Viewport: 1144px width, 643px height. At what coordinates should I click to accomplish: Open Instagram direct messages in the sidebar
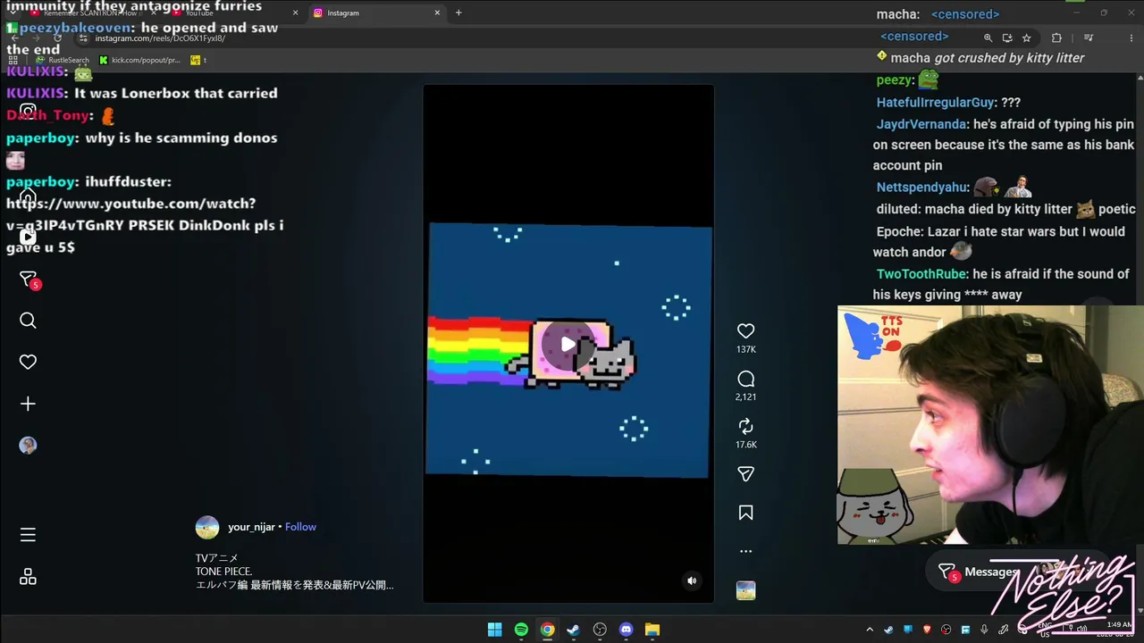coord(28,280)
